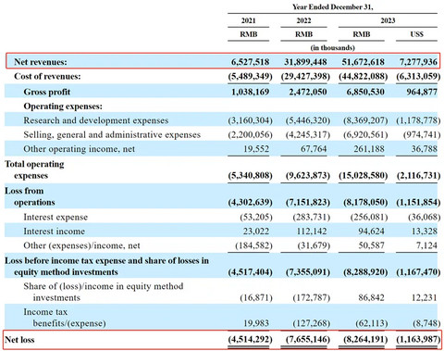Click 2022 gross profit value 2,472,050
Viewport: 444px width, 351px height.
click(308, 92)
